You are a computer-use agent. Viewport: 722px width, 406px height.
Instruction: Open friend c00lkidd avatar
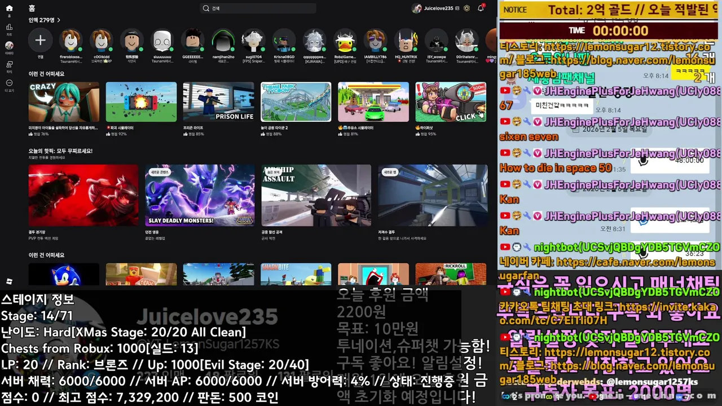click(x=101, y=40)
